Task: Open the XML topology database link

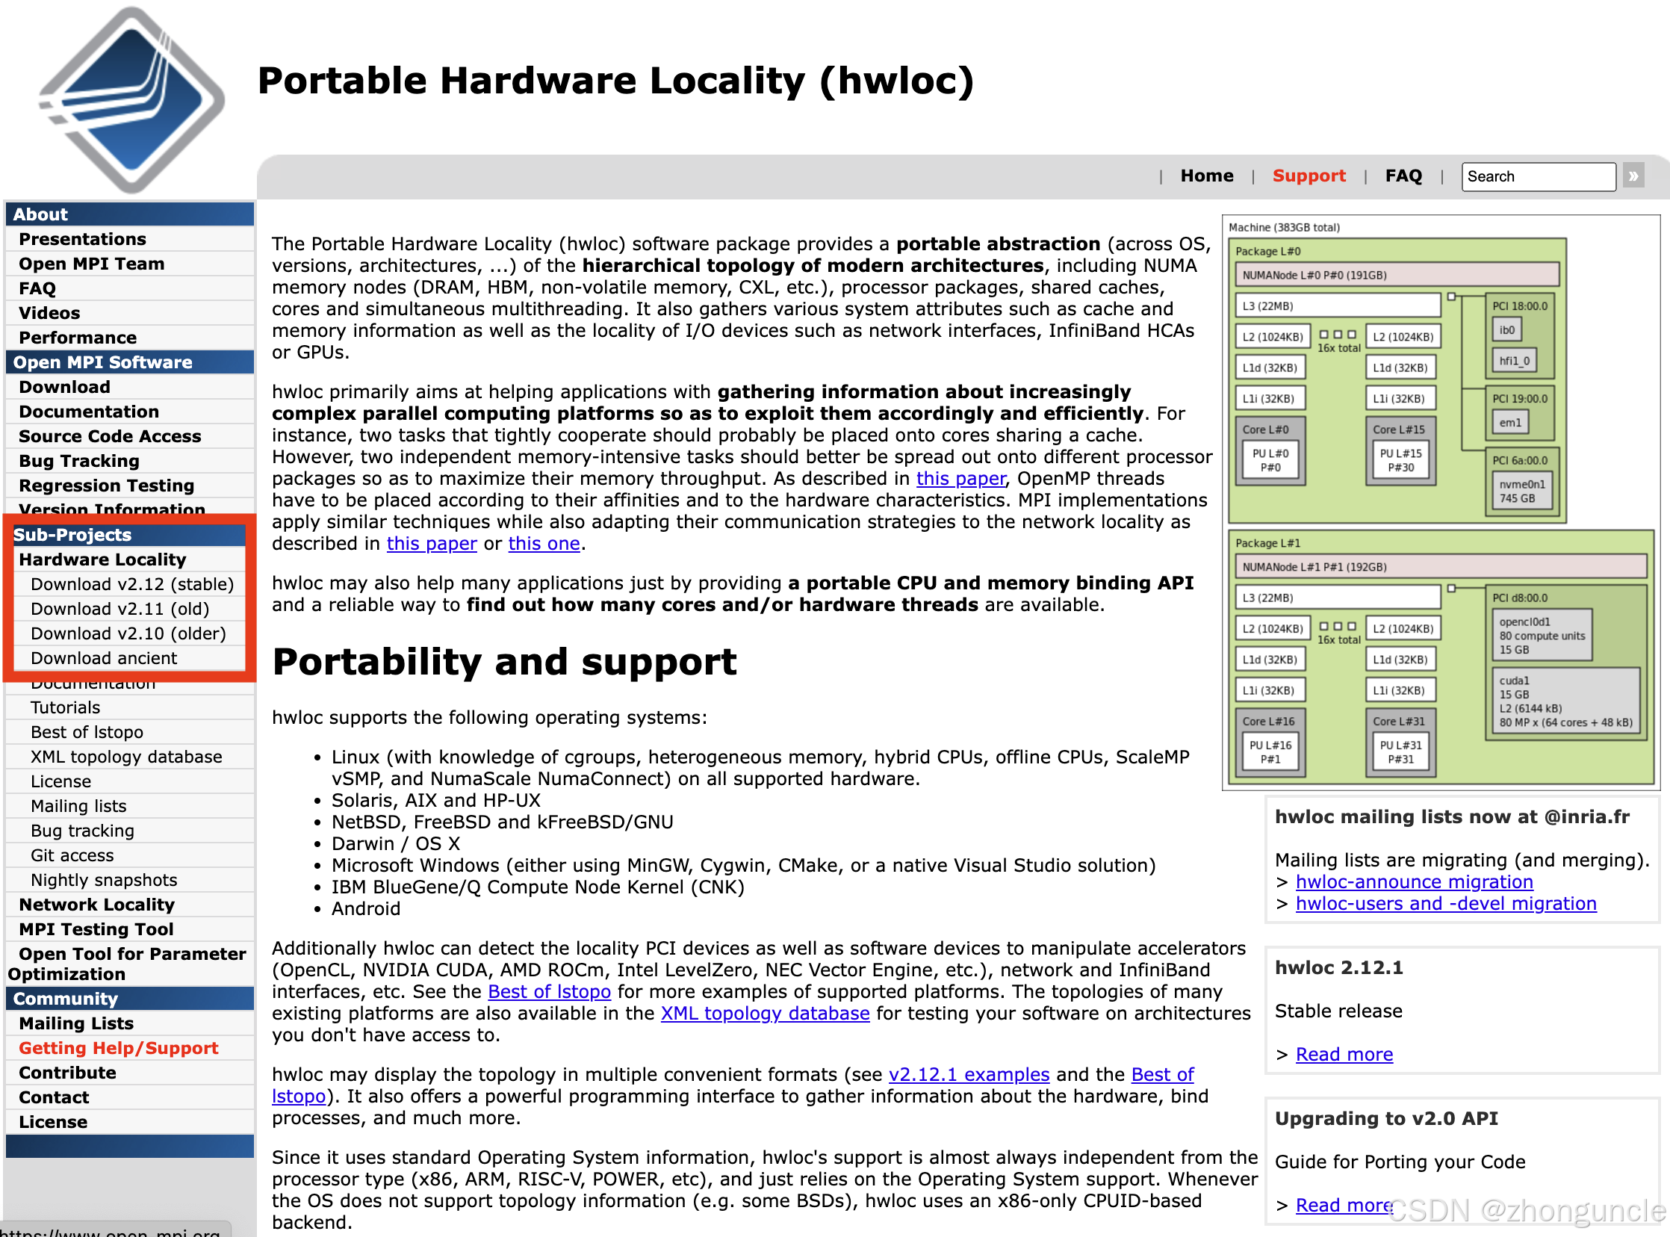Action: [764, 1013]
